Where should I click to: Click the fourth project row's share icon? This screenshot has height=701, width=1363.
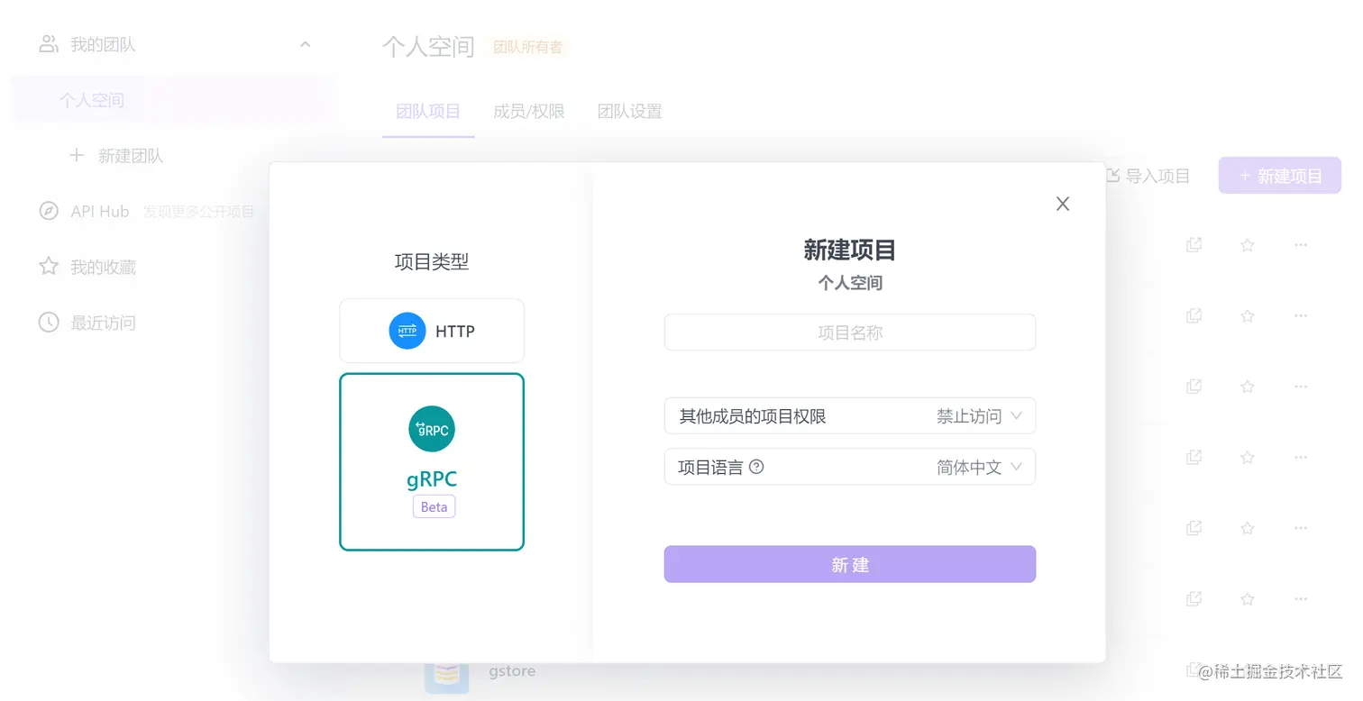pos(1194,458)
